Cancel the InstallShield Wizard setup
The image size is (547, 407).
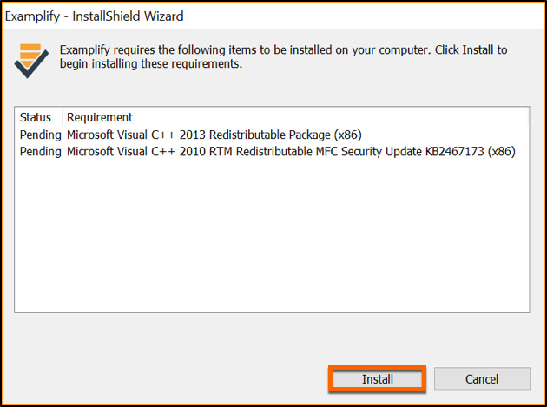[482, 379]
